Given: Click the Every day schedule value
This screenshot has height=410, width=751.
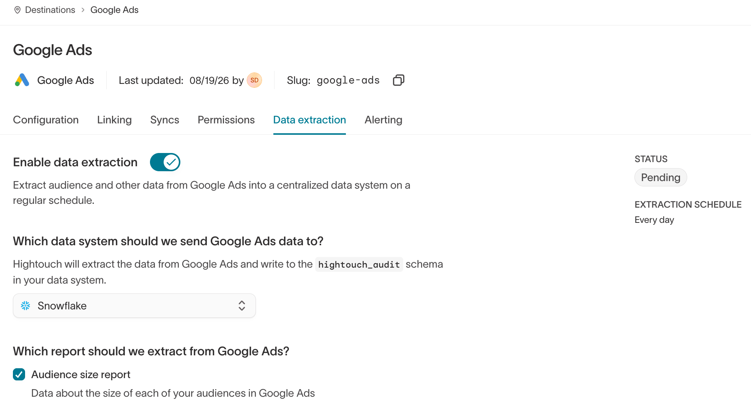Looking at the screenshot, I should [x=654, y=220].
